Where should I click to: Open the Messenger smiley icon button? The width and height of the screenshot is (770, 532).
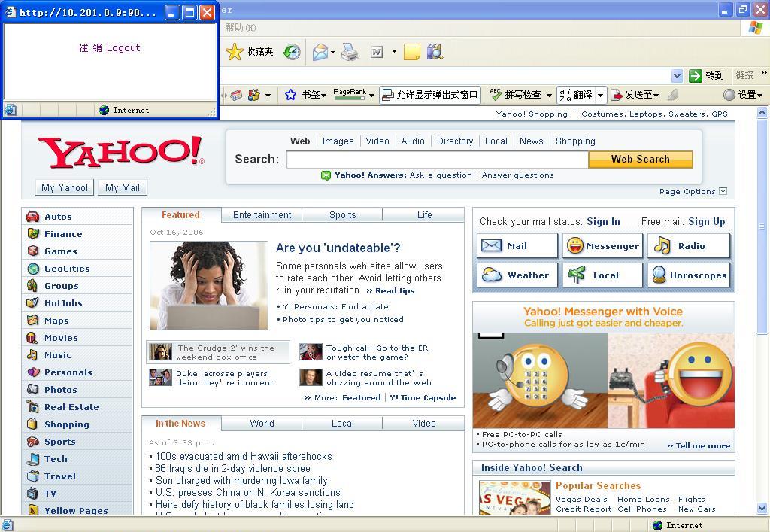pos(575,246)
